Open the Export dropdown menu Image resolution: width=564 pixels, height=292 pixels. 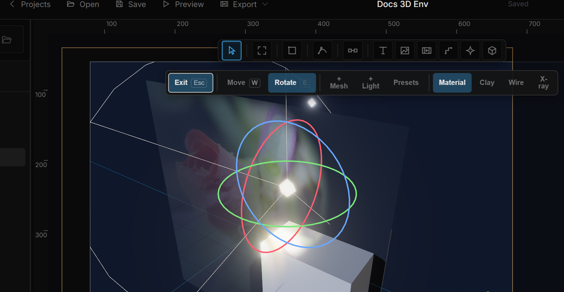coord(244,4)
